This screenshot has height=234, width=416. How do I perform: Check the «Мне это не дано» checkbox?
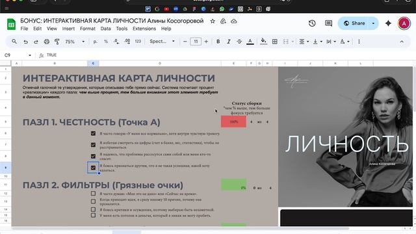pyautogui.click(x=93, y=194)
